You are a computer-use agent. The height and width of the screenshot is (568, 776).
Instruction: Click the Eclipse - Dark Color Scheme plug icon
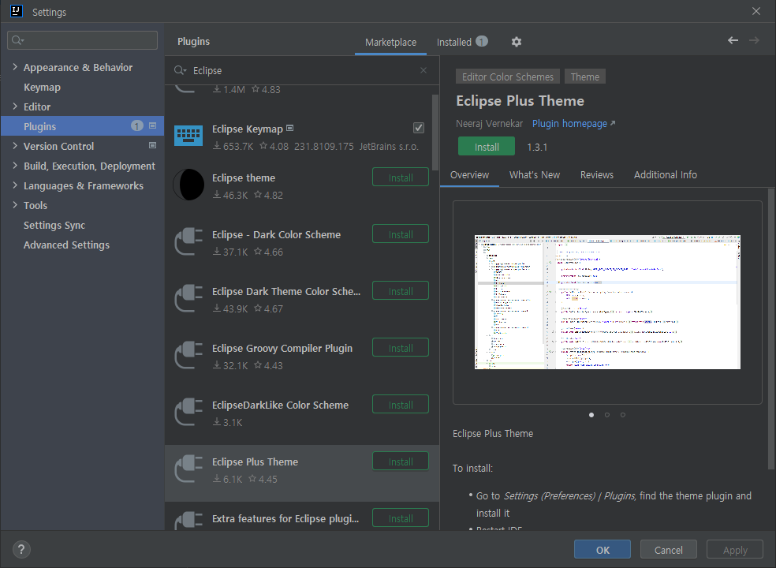[x=188, y=241]
